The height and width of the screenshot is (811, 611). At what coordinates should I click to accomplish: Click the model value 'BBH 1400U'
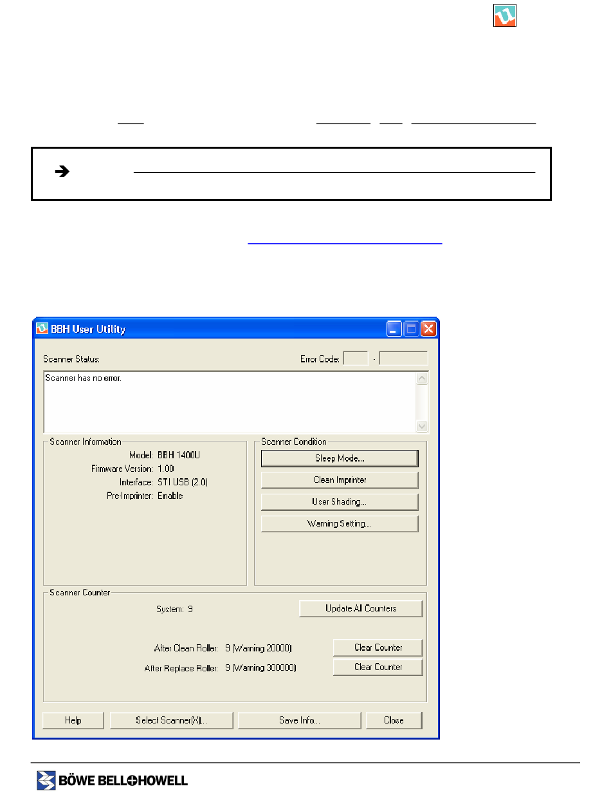pyautogui.click(x=179, y=455)
